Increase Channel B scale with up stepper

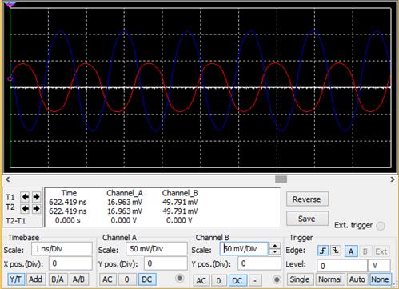[x=275, y=246]
